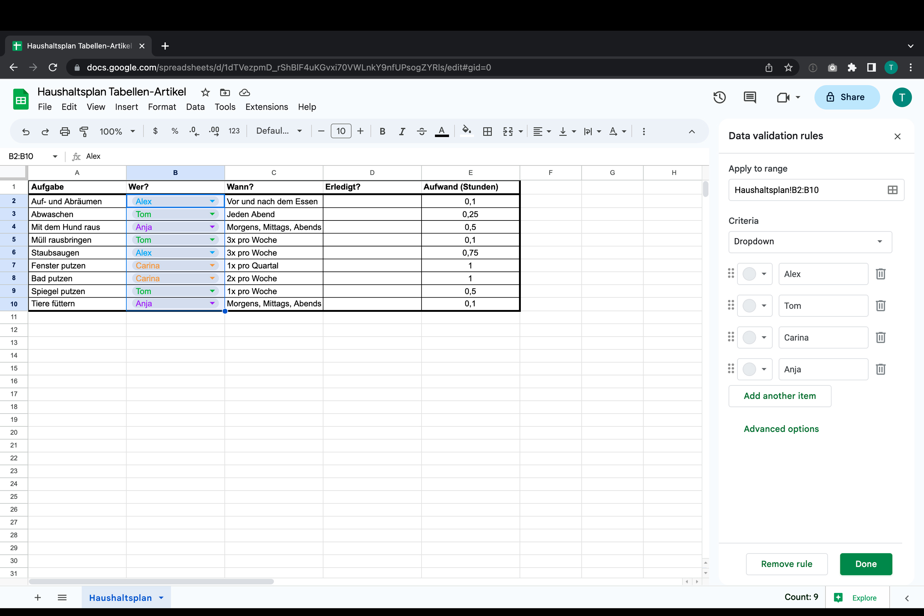Click the borders toolbar icon
This screenshot has width=924, height=616.
point(487,131)
